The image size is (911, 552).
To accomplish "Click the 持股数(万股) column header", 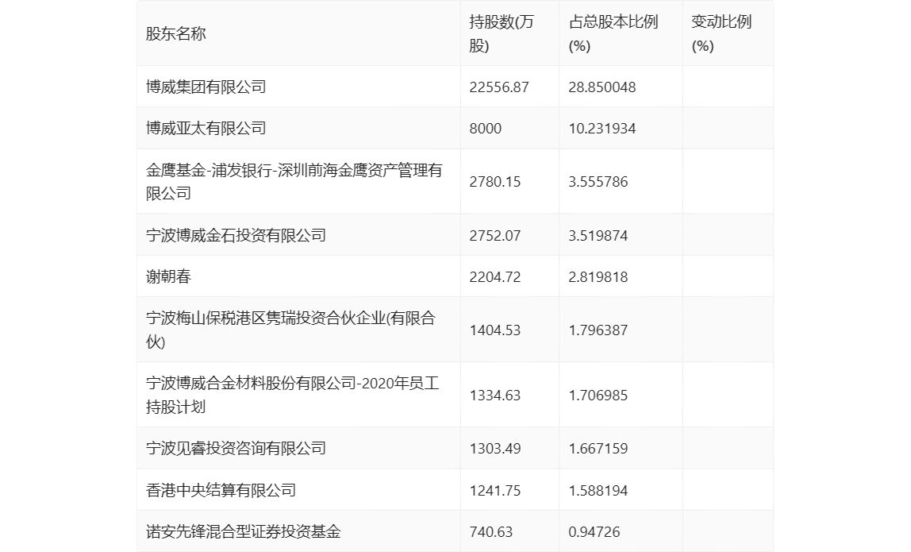I will (x=501, y=33).
